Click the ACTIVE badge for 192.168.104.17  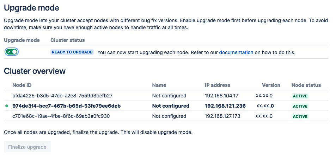[300, 96]
